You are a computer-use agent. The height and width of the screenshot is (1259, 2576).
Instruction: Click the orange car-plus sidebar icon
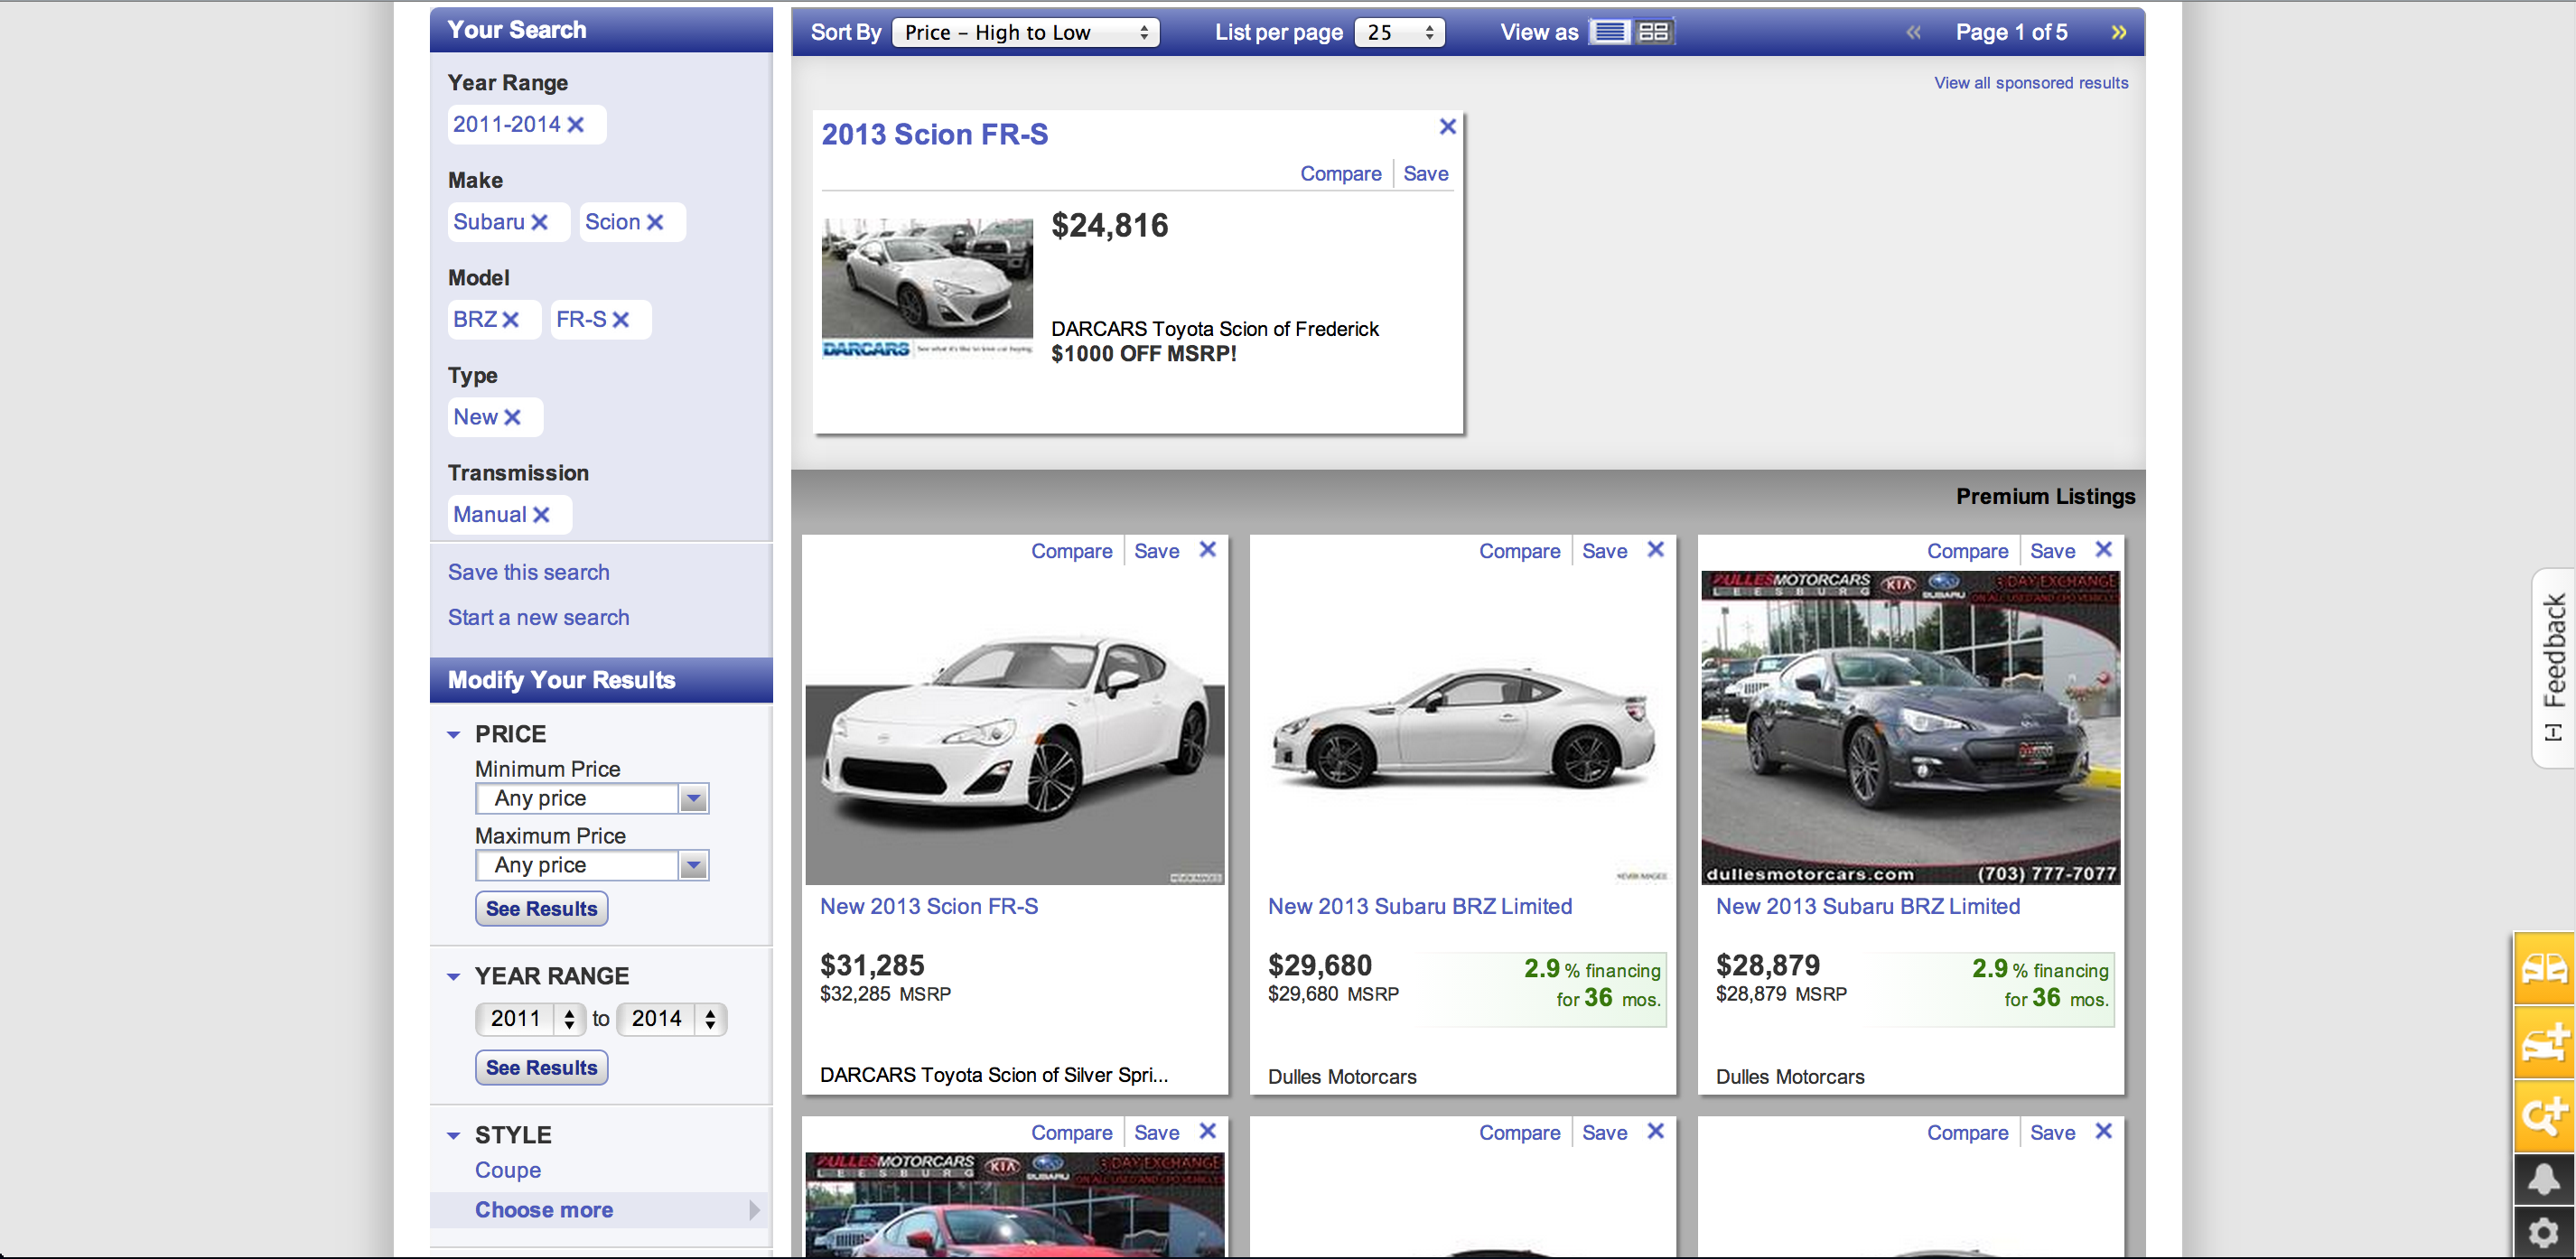pos(2544,1042)
